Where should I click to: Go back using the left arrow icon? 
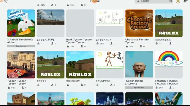[6, 1]
